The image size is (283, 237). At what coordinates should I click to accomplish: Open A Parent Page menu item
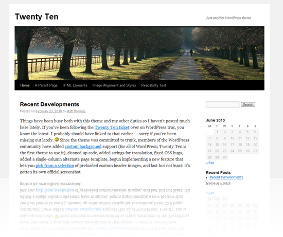[x=46, y=85]
